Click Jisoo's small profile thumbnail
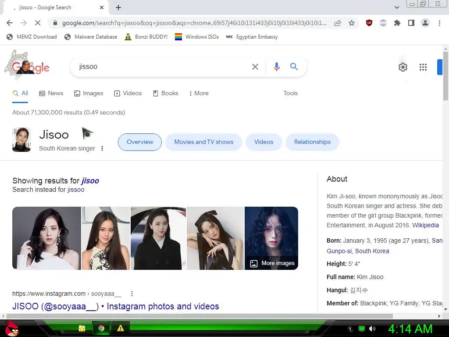This screenshot has width=449, height=337. (21, 140)
